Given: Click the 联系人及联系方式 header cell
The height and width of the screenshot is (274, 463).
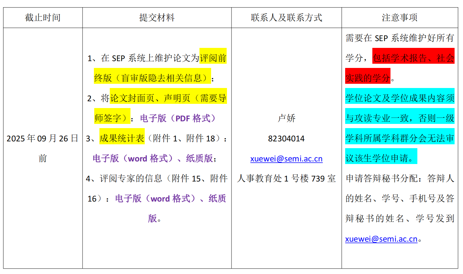Looking at the screenshot, I should tap(286, 18).
